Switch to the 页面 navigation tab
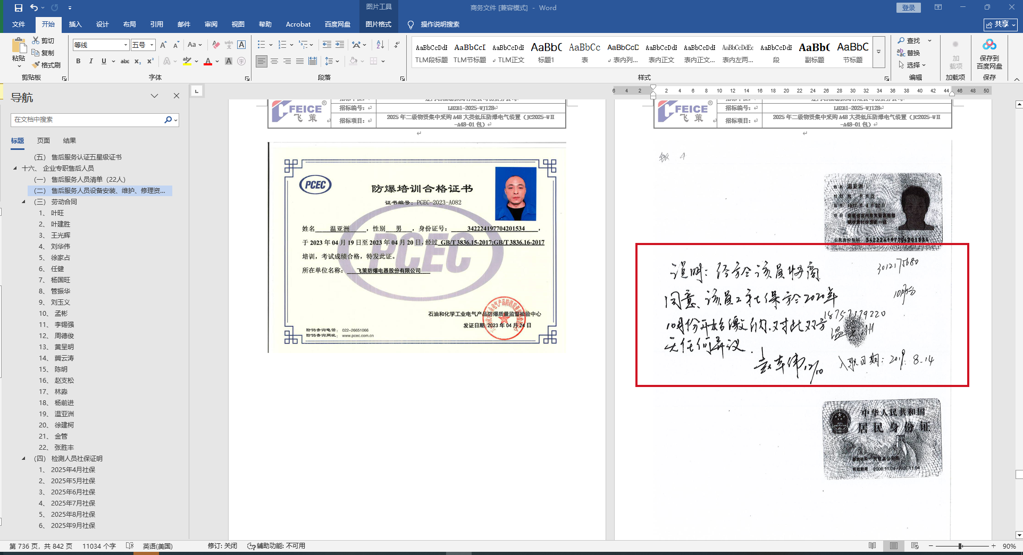1023x555 pixels. (x=44, y=141)
